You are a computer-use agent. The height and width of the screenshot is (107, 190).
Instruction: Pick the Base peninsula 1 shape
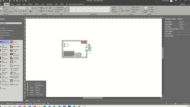15,54
